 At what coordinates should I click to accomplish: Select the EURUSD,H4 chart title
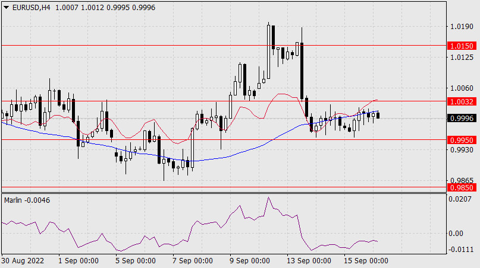click(30, 7)
